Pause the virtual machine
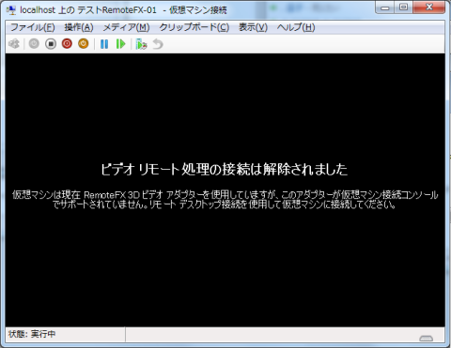The width and height of the screenshot is (451, 348). 104,44
